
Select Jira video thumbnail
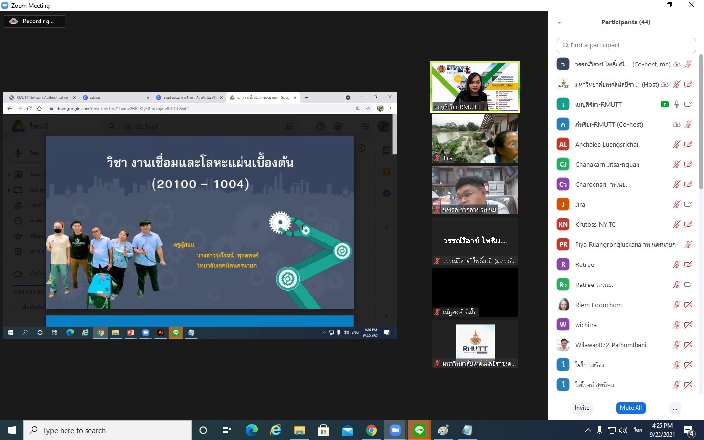coord(475,138)
